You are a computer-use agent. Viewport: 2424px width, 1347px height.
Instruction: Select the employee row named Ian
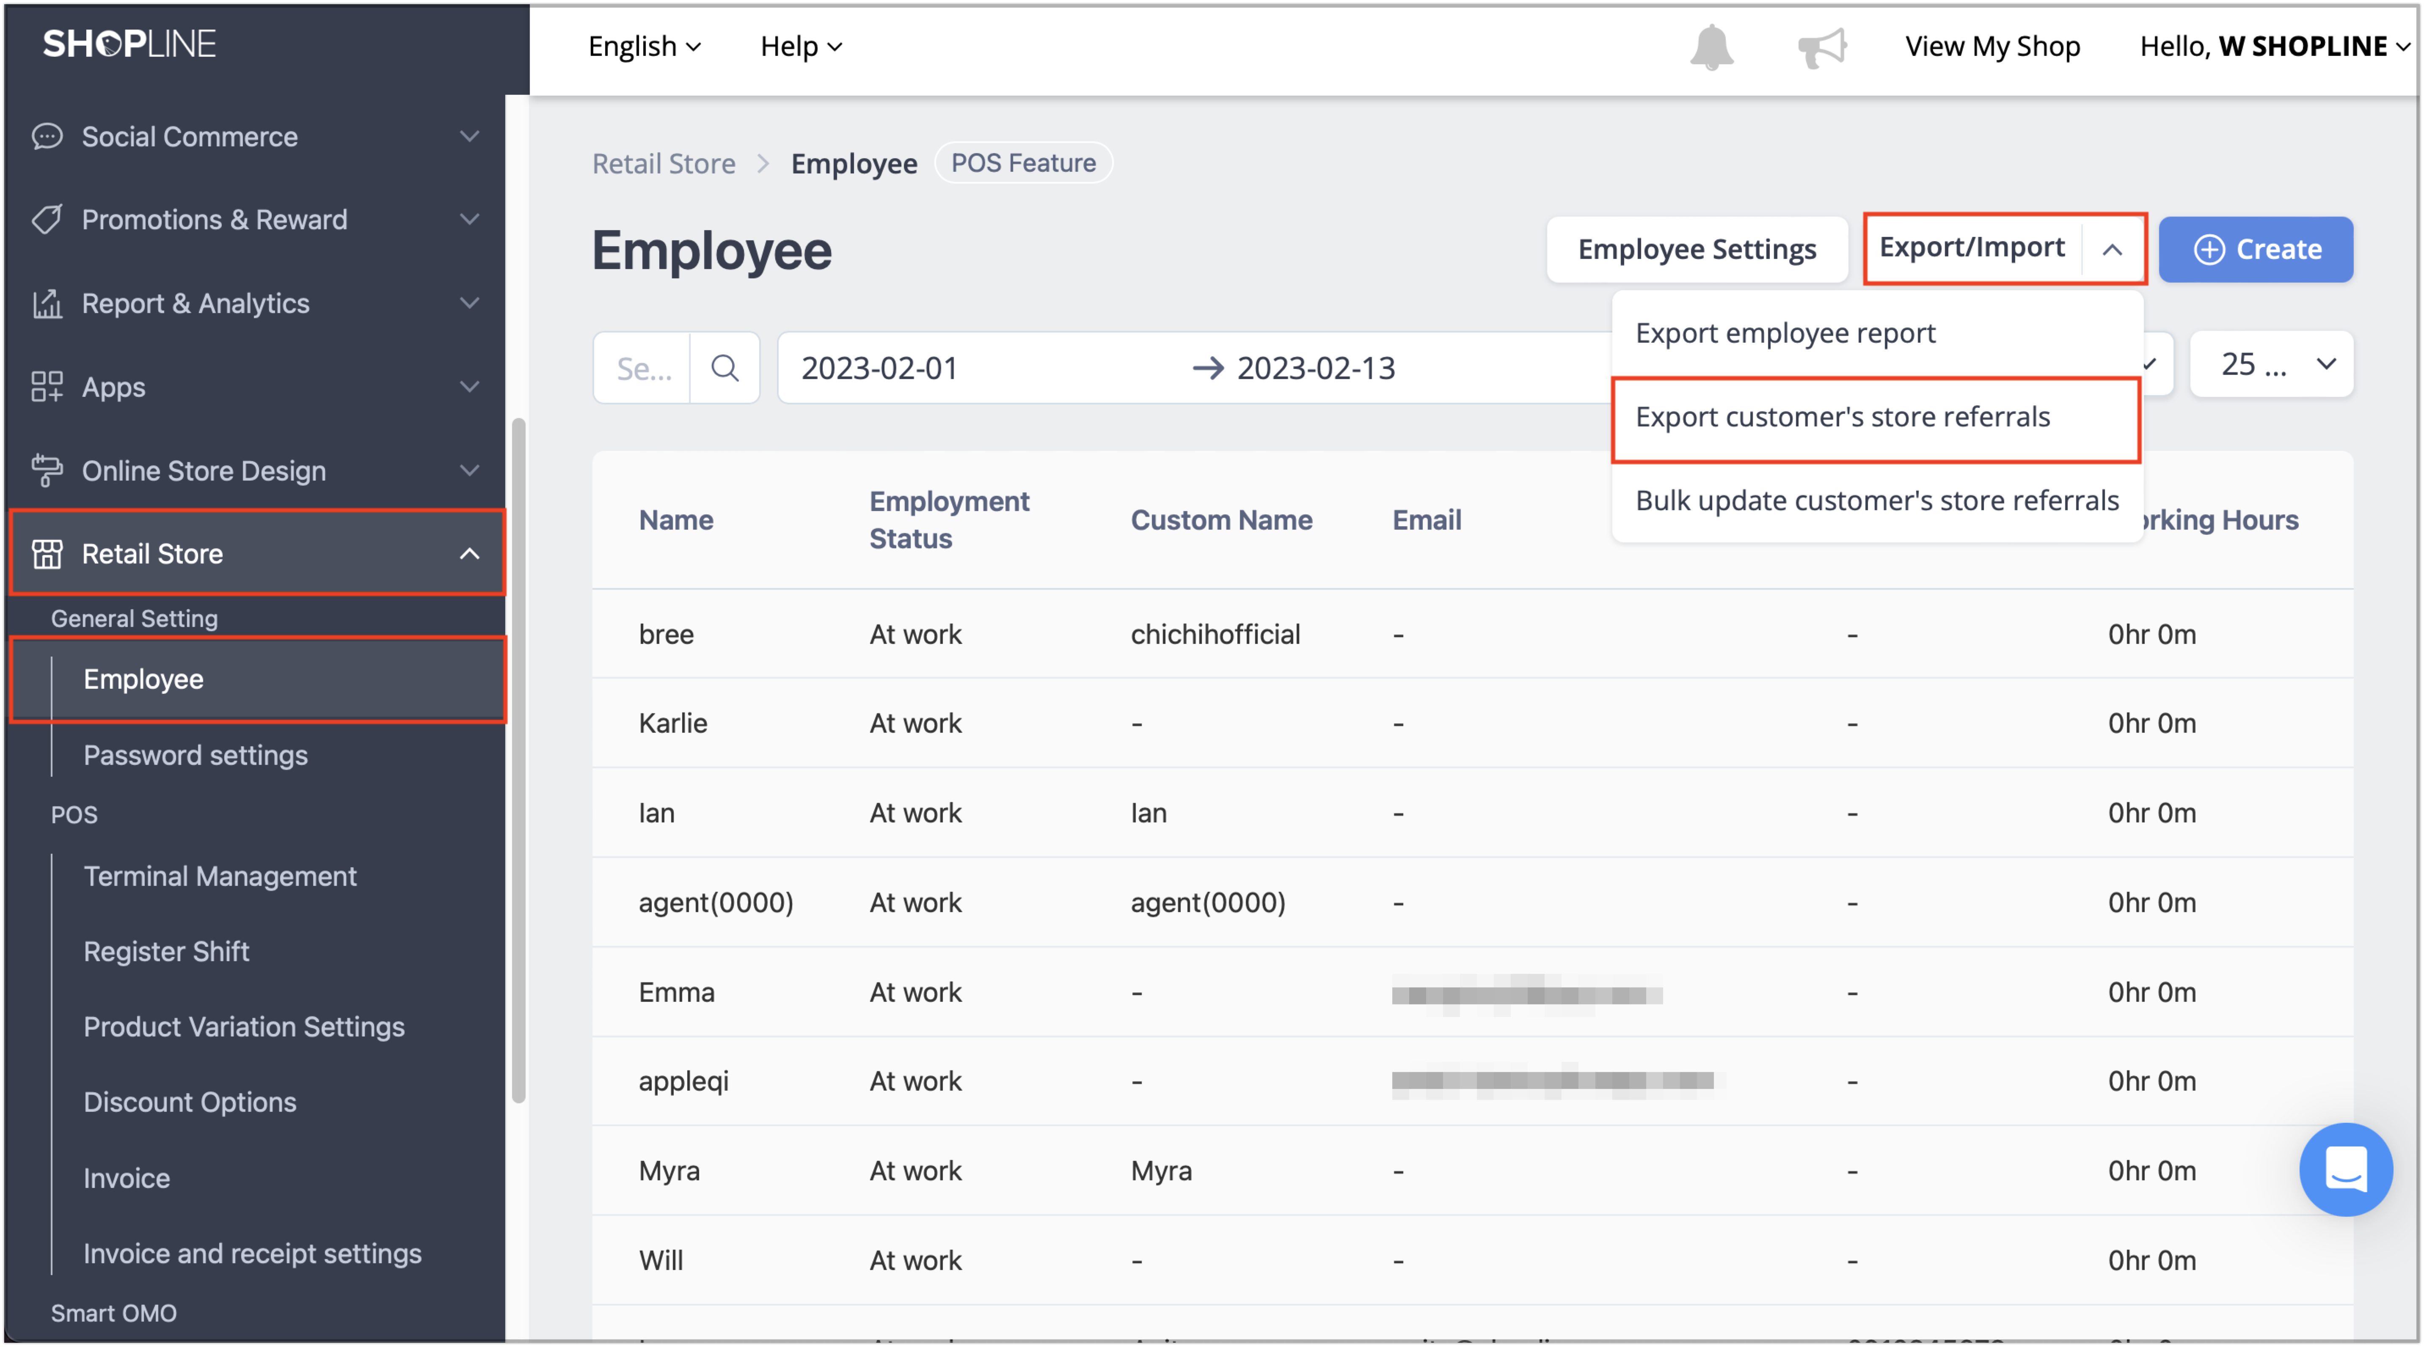(x=1473, y=813)
